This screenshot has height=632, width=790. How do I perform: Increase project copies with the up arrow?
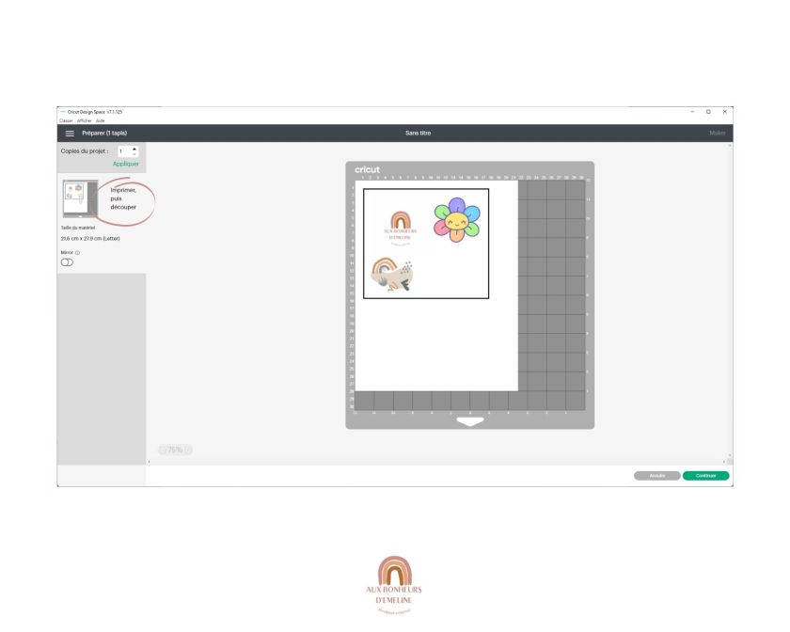click(134, 149)
